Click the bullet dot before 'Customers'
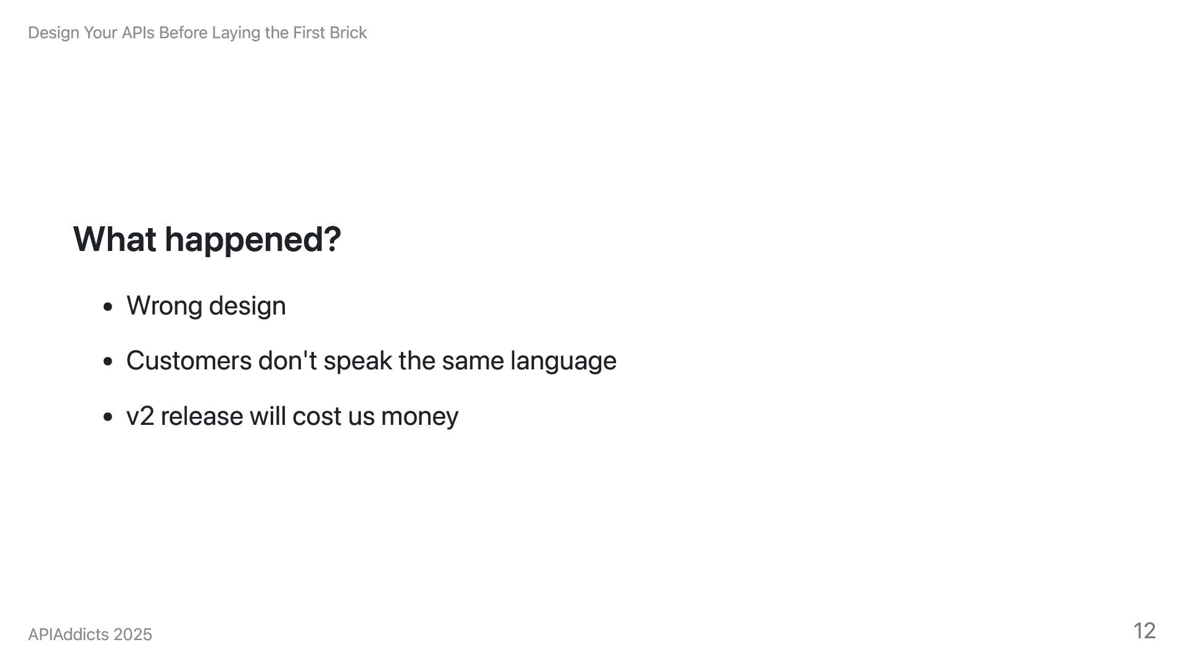 [109, 362]
